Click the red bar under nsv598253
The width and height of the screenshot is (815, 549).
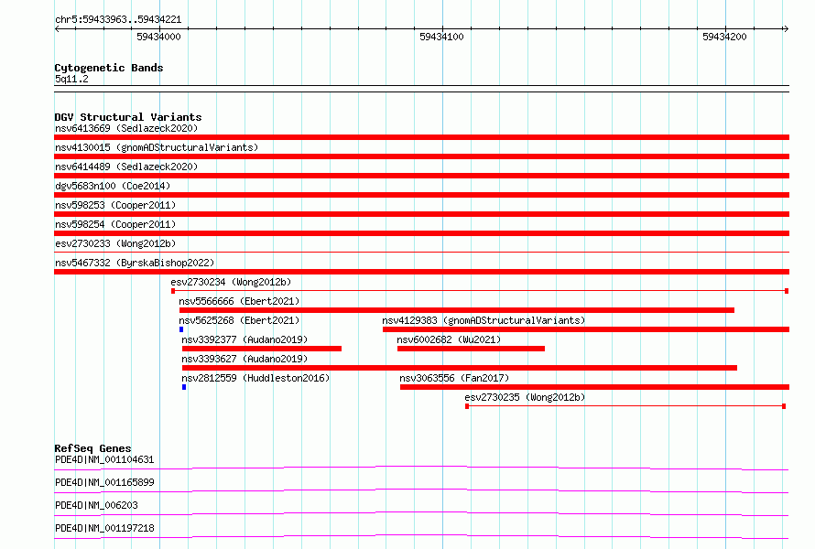(421, 214)
